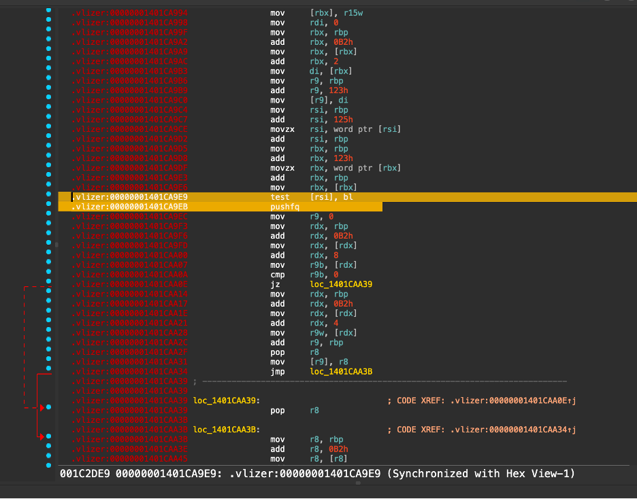Click operand "r8, [r8]"
The height and width of the screenshot is (499, 637).
[329, 459]
